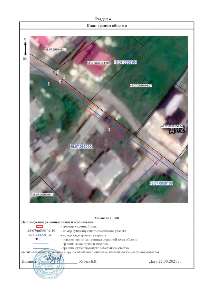Select blue quarter label 48:07:0650105

pyautogui.click(x=81, y=146)
